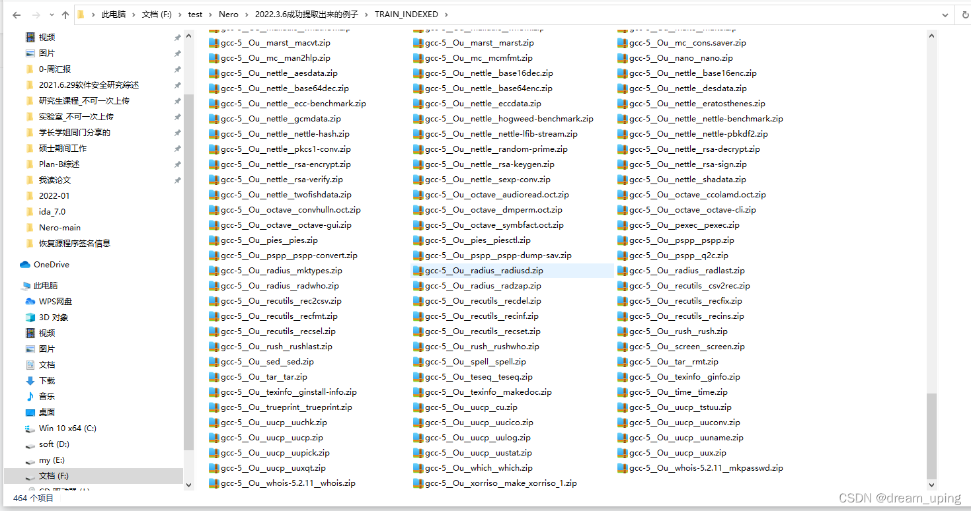Open Plan-B综述 sidebar folder
Screen dimensions: 971x511
(59, 164)
